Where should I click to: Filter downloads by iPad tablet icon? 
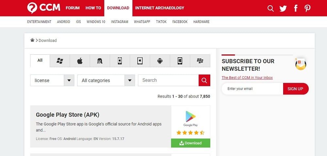(x=140, y=61)
